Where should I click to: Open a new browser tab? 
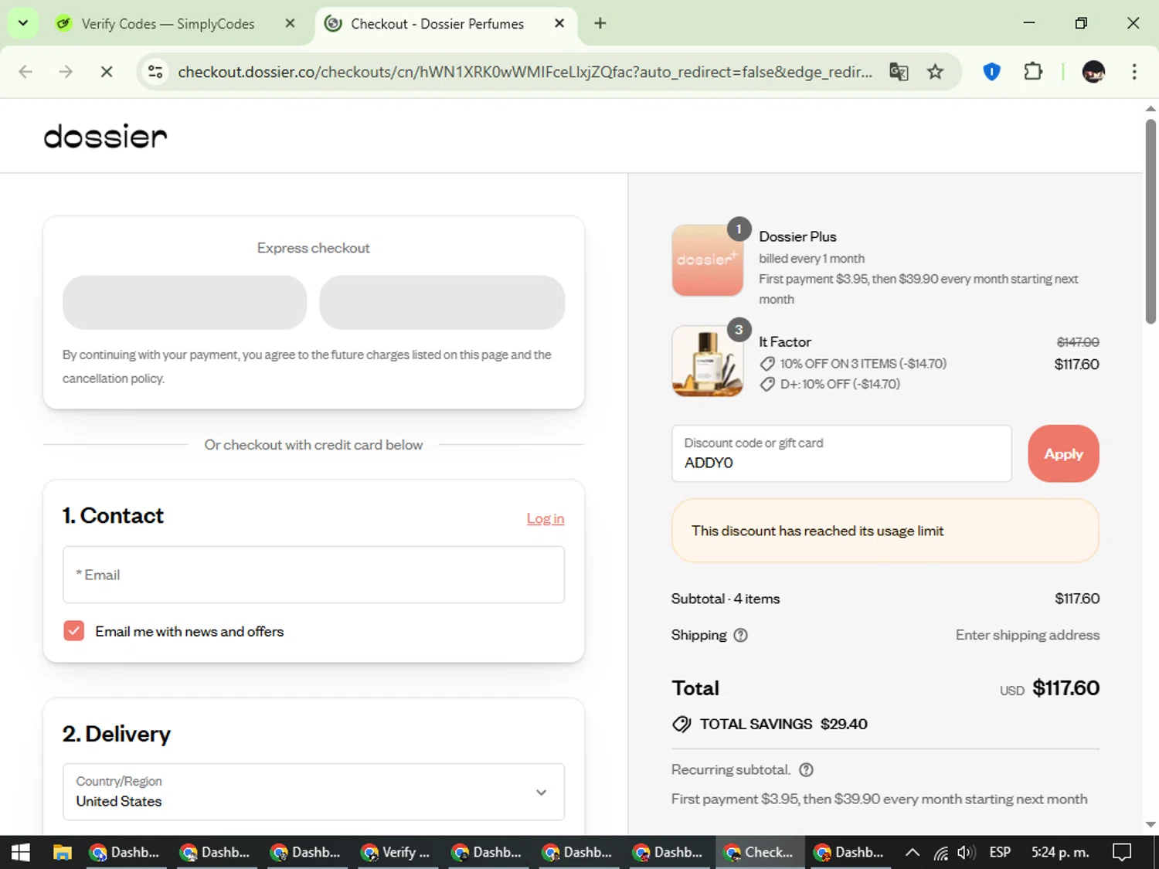(600, 23)
